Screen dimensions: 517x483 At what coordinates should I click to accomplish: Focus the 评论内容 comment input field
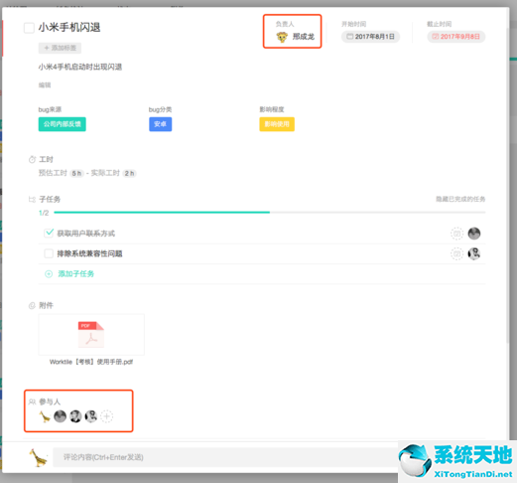(225, 457)
